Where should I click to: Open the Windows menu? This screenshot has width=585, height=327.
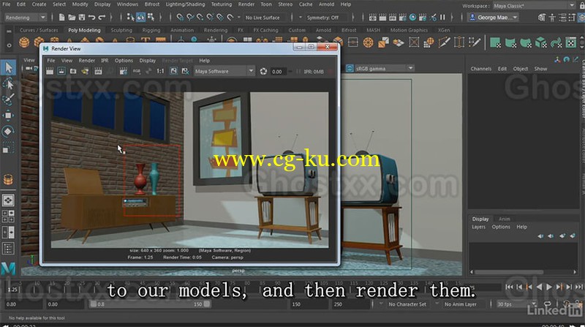127,4
